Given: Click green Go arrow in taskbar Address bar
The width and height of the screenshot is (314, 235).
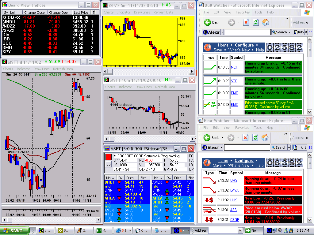Looking at the screenshot, I should tap(248, 230).
